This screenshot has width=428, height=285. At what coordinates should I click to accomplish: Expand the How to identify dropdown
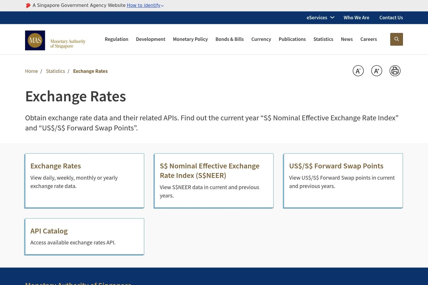[x=145, y=5]
